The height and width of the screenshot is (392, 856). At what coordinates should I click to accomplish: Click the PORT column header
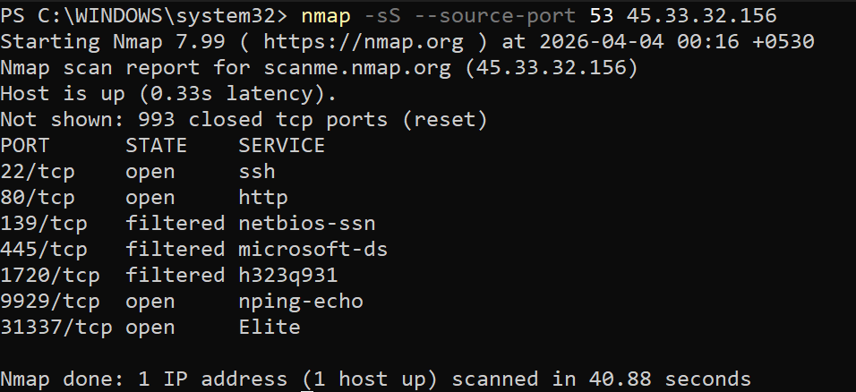pos(25,145)
